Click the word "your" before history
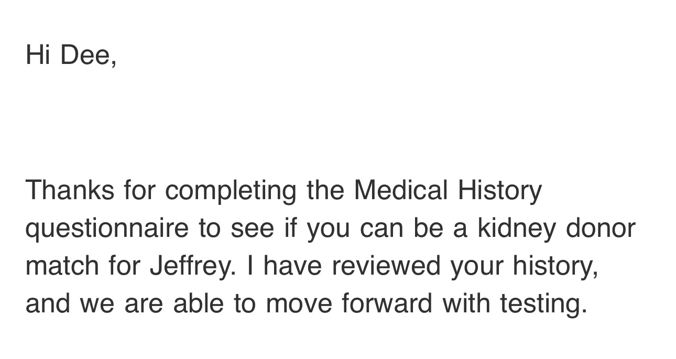This screenshot has height=359, width=676. tap(477, 267)
